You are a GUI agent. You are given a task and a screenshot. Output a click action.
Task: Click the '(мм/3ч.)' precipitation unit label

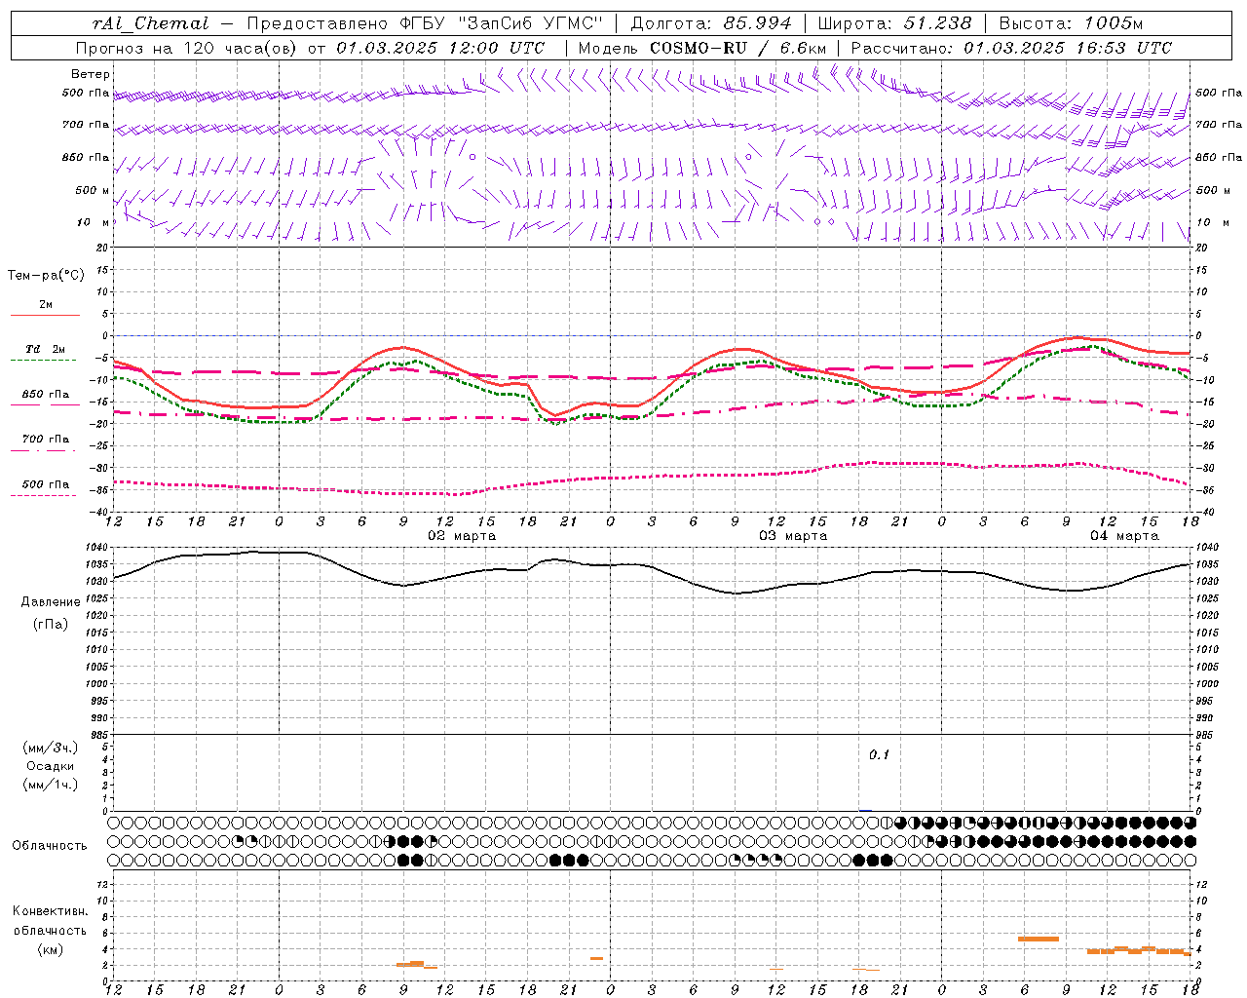(x=51, y=748)
